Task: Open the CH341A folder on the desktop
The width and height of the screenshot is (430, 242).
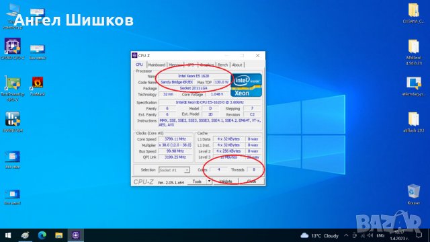Action: [414, 13]
